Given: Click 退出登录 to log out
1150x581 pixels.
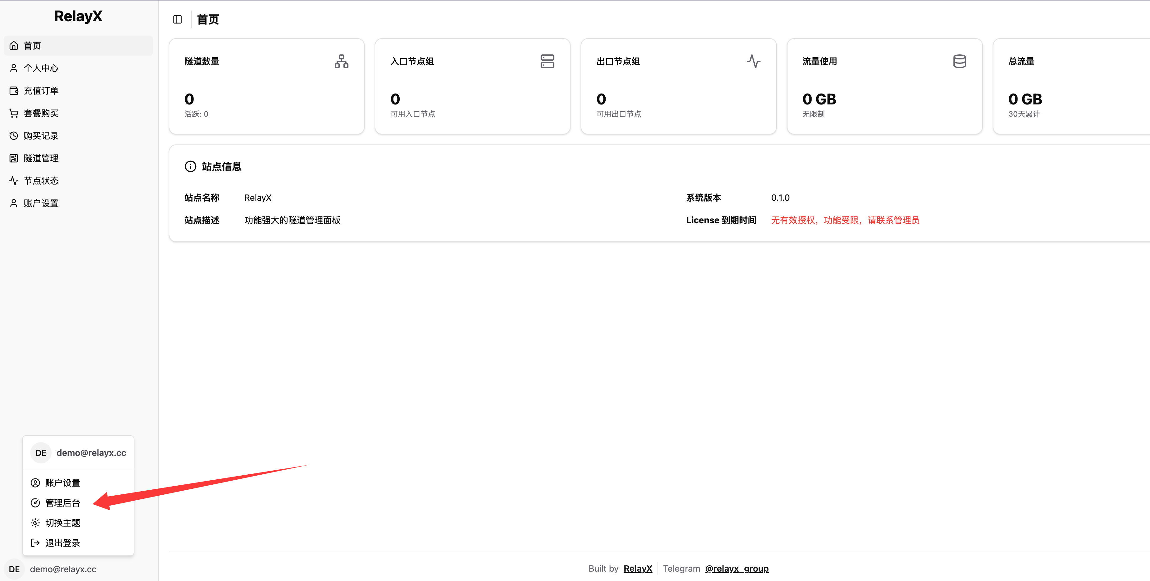Looking at the screenshot, I should (x=62, y=543).
